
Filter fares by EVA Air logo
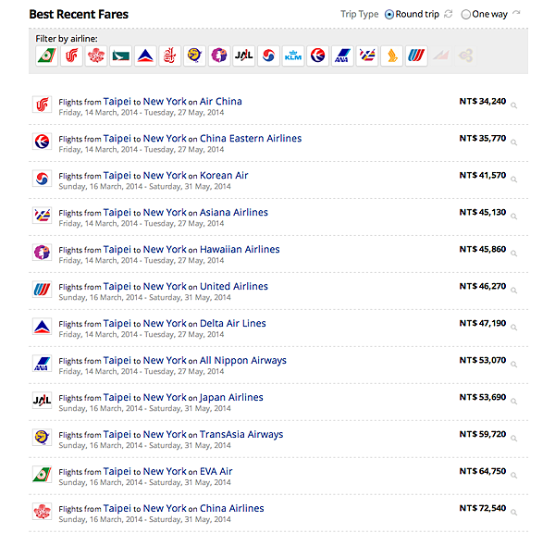click(47, 56)
